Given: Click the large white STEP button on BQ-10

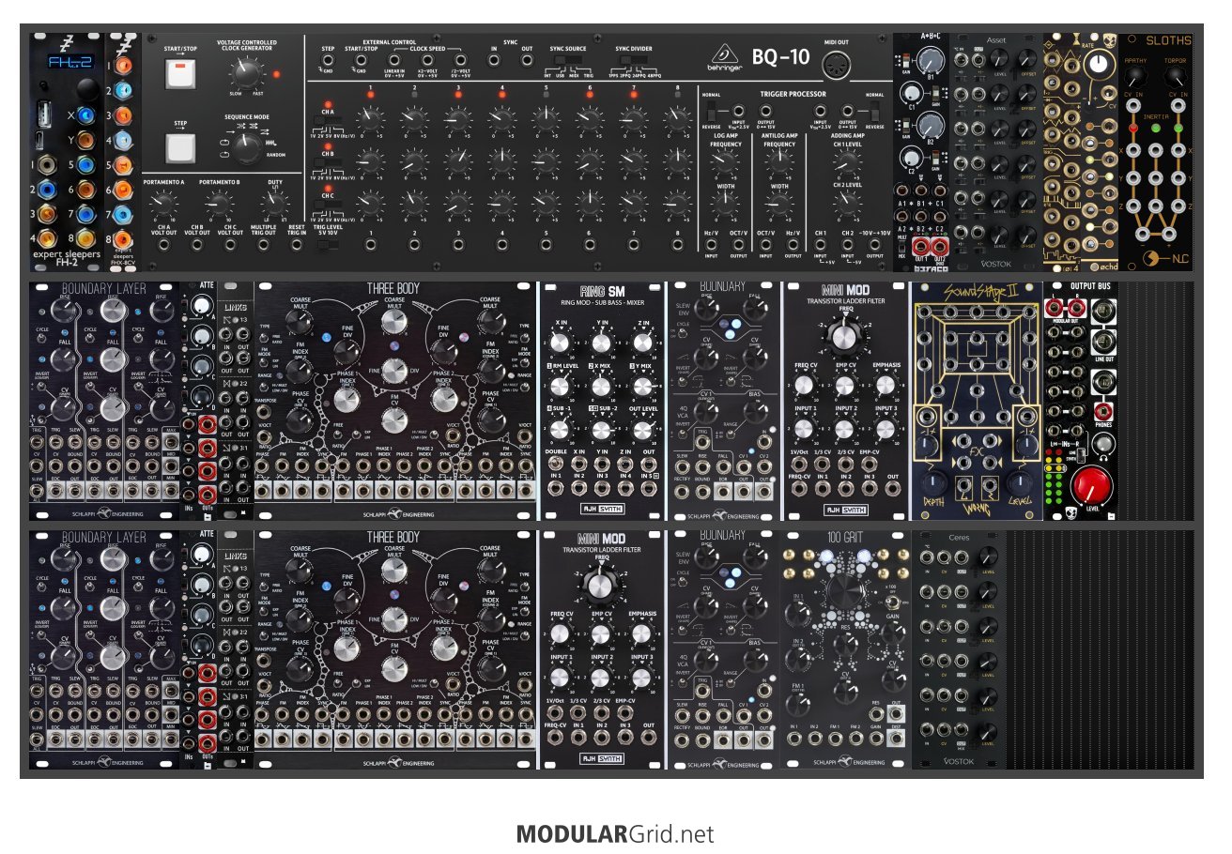Looking at the screenshot, I should [178, 147].
